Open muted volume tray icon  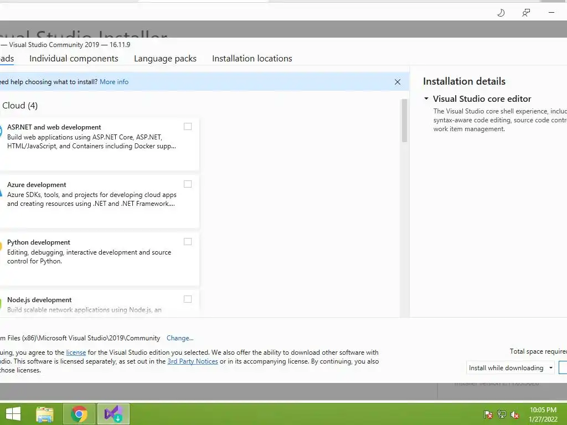click(515, 414)
